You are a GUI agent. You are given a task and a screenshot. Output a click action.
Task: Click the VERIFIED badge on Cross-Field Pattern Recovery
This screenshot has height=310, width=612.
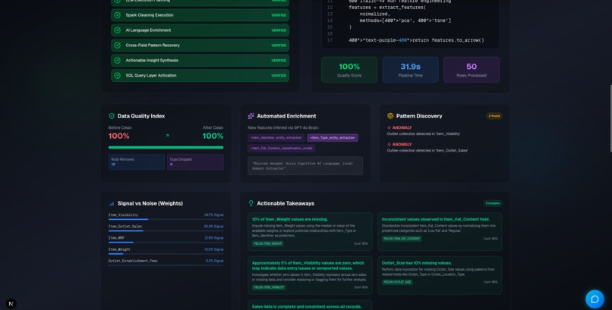coord(279,45)
